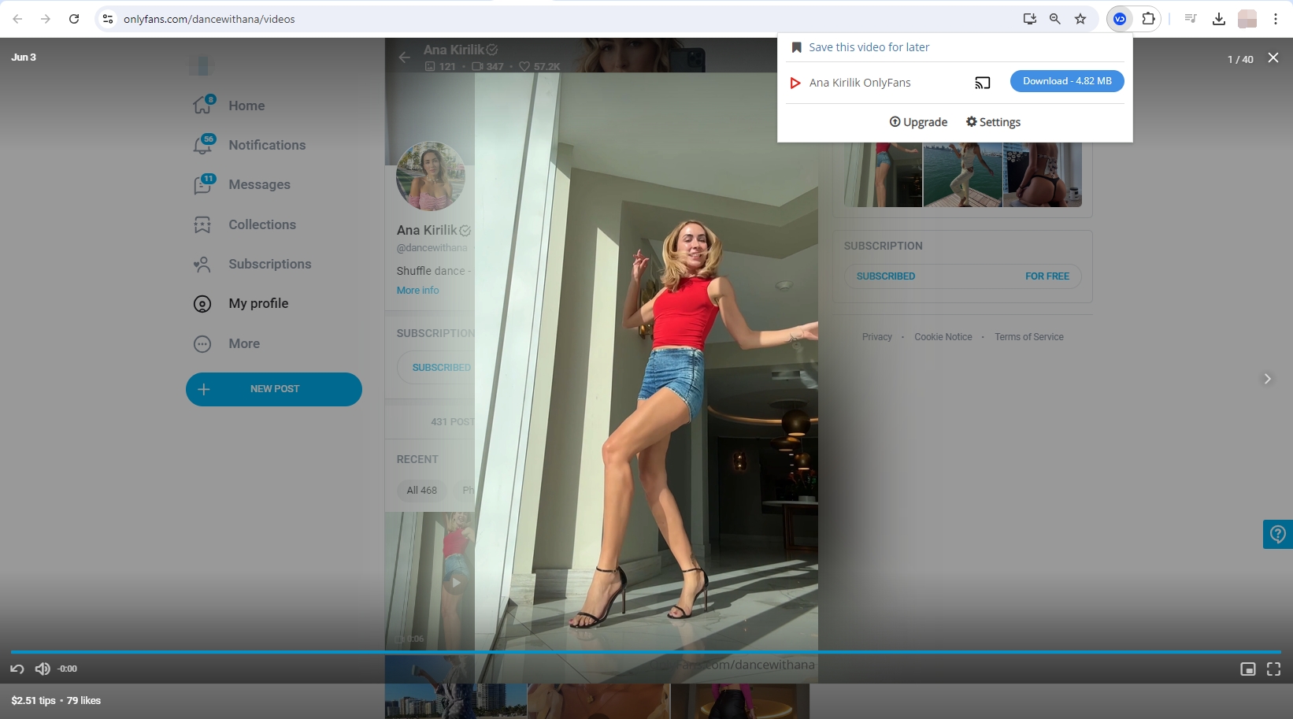Select the Collections icon in sidebar
The width and height of the screenshot is (1293, 719).
(x=202, y=224)
